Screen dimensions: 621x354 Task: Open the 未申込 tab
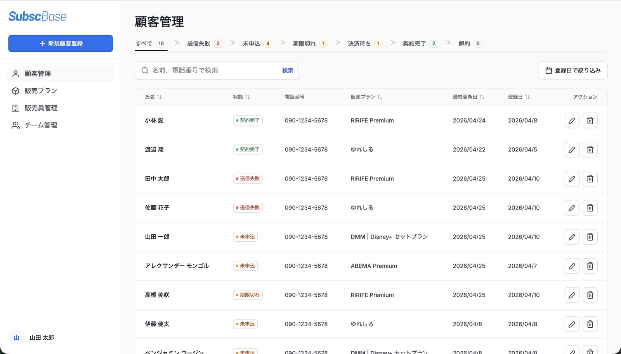[x=257, y=43]
